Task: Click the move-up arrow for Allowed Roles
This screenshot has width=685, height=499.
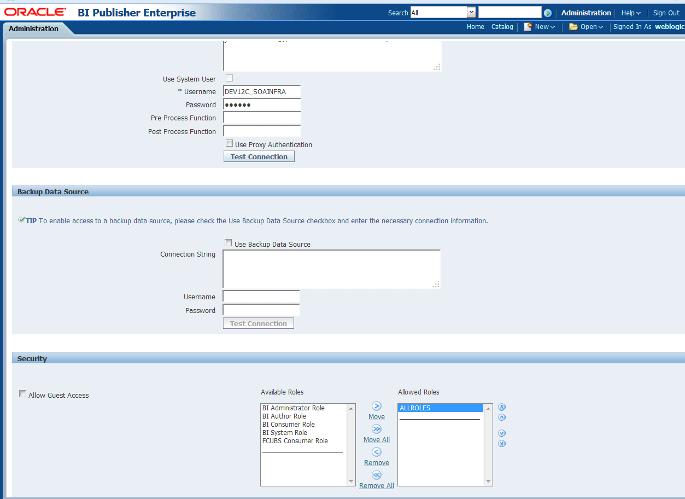Action: click(x=502, y=417)
